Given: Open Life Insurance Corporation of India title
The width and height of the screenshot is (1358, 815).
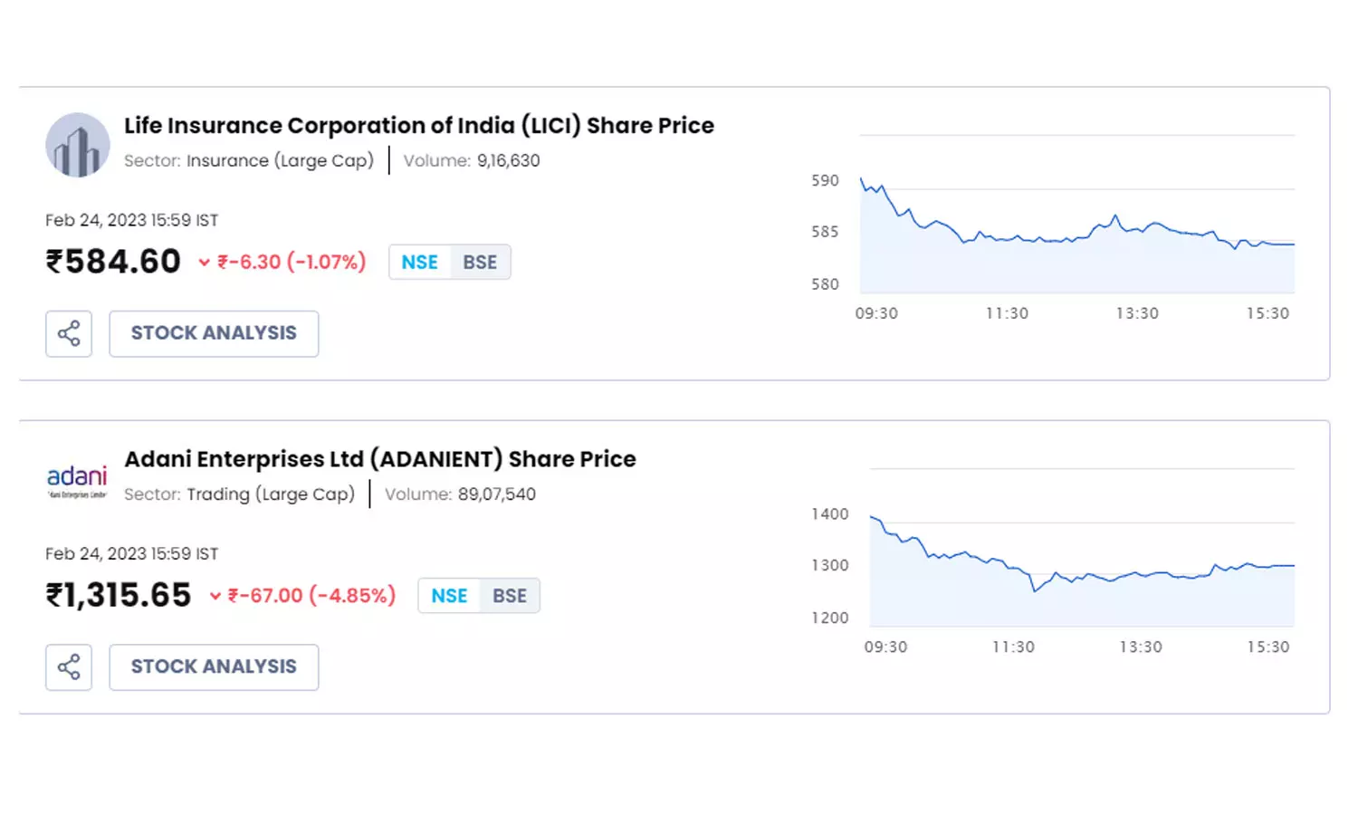Looking at the screenshot, I should [418, 126].
